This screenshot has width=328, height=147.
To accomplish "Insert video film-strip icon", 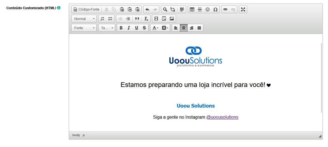I will pos(156,19).
